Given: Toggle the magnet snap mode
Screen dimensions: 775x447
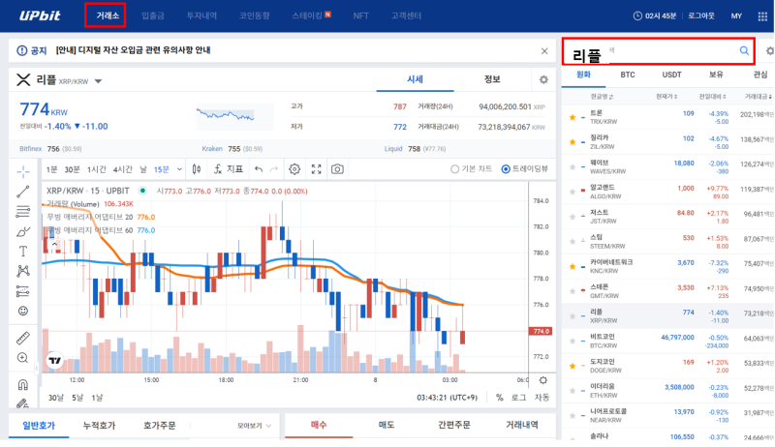Looking at the screenshot, I should [23, 384].
